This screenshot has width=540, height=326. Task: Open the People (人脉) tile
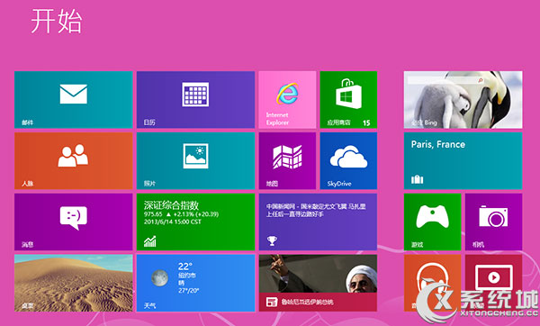pyautogui.click(x=74, y=161)
